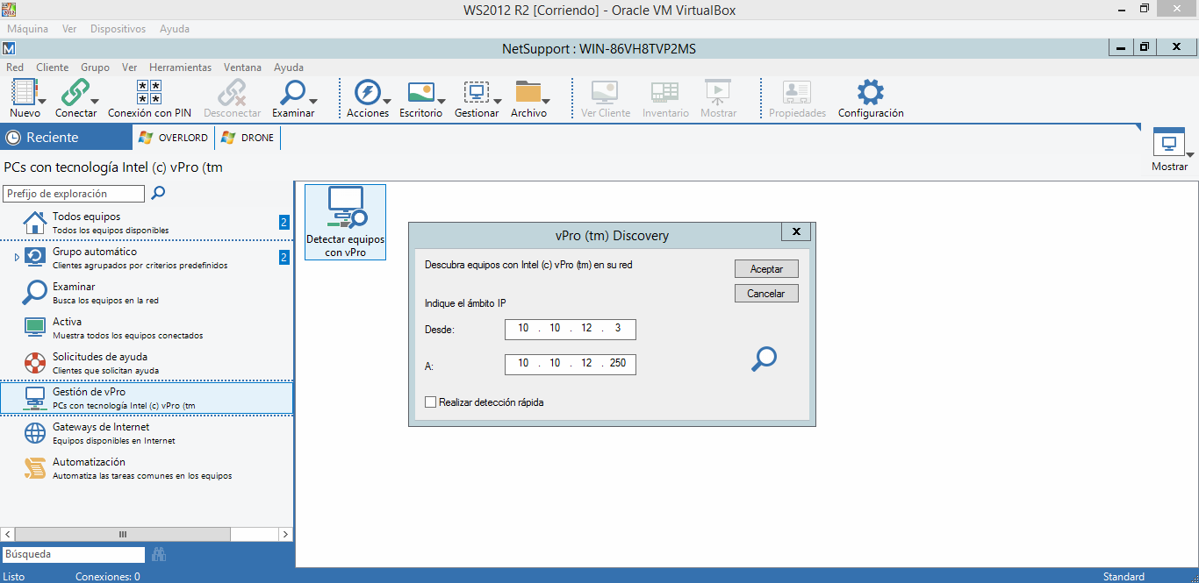1199x583 pixels.
Task: Click Cancelar in vPro Discovery
Action: pos(766,294)
